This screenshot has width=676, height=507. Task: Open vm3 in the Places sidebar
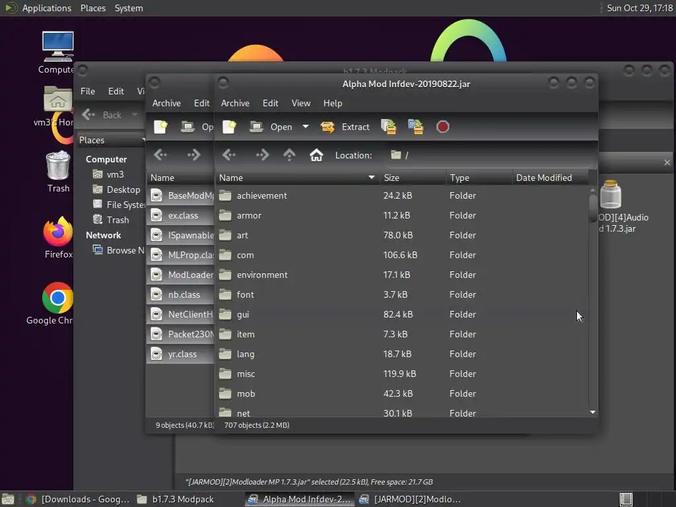tap(109, 174)
